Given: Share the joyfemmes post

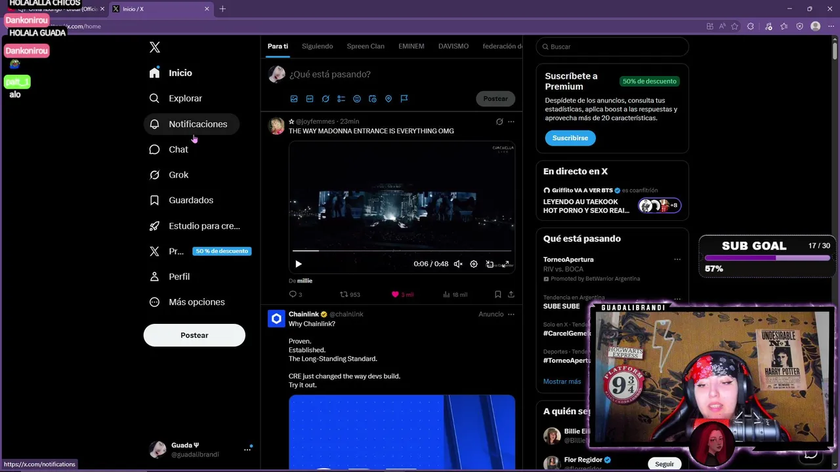Looking at the screenshot, I should point(511,294).
